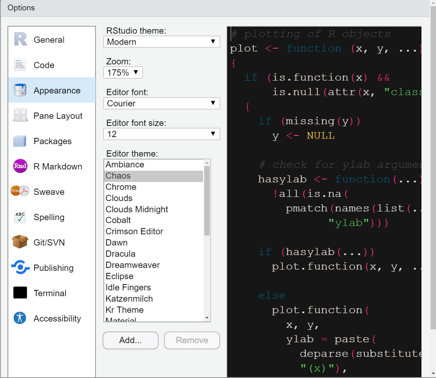Select the Cobalt editor theme

tap(154, 220)
